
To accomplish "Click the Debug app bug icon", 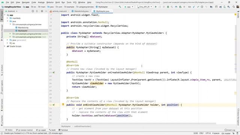I will 168,7.
